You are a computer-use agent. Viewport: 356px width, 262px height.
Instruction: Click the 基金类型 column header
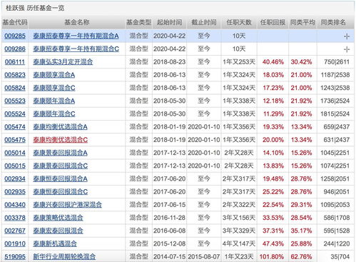coord(139,23)
